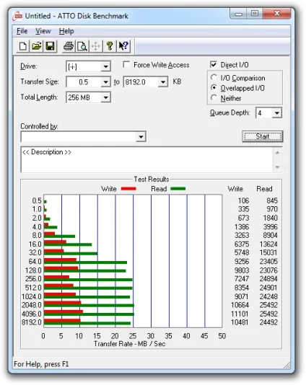Click inside the Description text box
The height and width of the screenshot is (385, 306).
coord(147,159)
